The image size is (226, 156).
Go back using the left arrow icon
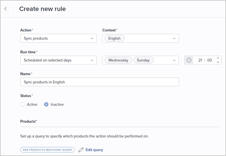point(6,9)
